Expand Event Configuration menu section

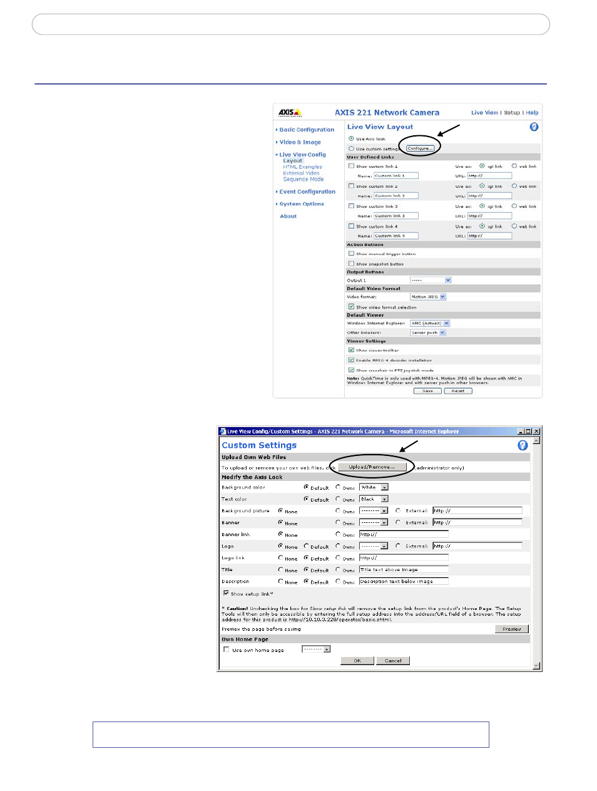point(307,192)
